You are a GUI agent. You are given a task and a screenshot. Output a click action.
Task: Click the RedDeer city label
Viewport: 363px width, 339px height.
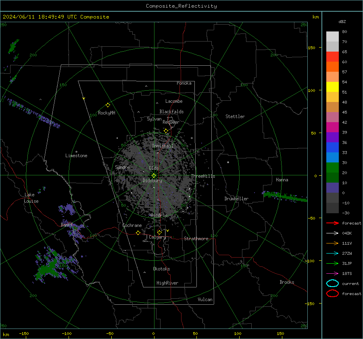(x=171, y=122)
